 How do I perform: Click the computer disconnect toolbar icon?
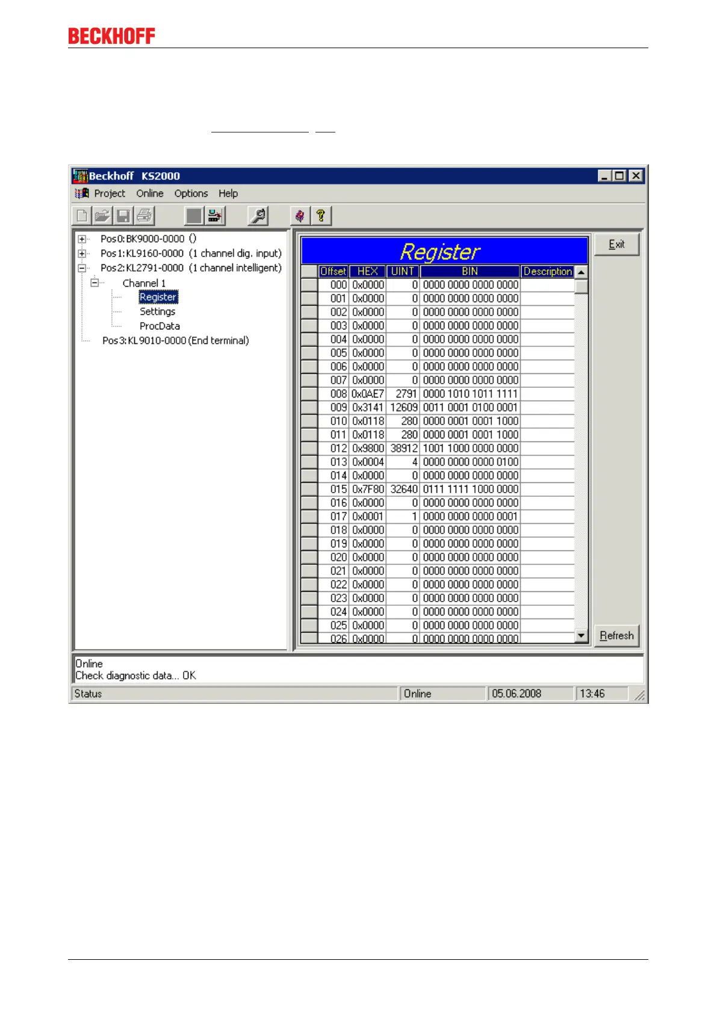(x=215, y=216)
